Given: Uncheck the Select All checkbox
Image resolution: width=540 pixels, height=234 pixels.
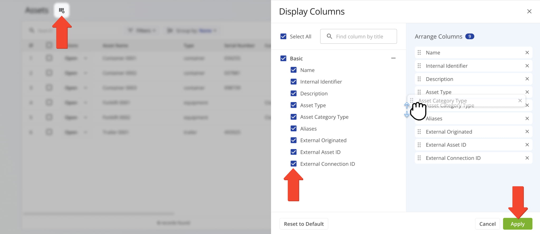Looking at the screenshot, I should pyautogui.click(x=283, y=37).
